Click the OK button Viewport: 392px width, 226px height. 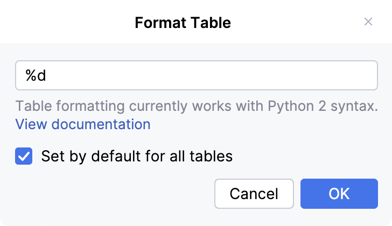point(339,194)
